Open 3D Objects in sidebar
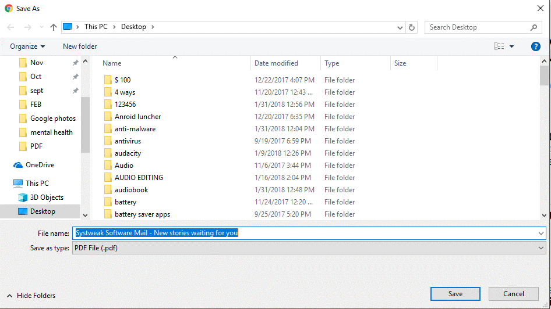This screenshot has width=551, height=309. (x=47, y=197)
